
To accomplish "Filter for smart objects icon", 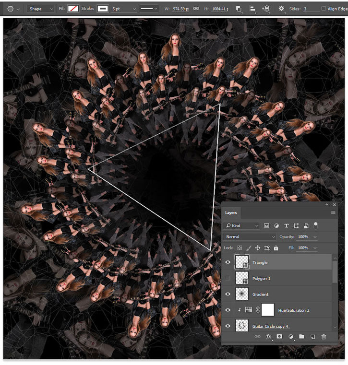I will (306, 225).
